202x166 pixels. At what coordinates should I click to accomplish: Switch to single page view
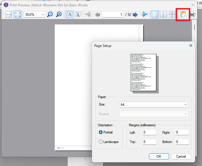tap(155, 14)
